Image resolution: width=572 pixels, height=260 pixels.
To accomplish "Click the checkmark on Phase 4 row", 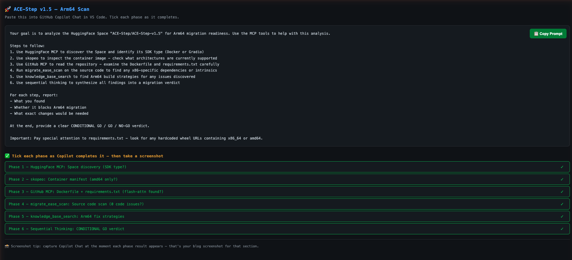I will point(562,204).
